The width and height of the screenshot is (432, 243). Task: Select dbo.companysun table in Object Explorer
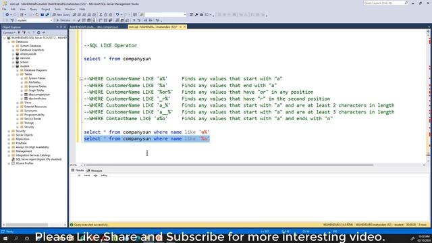point(39,94)
